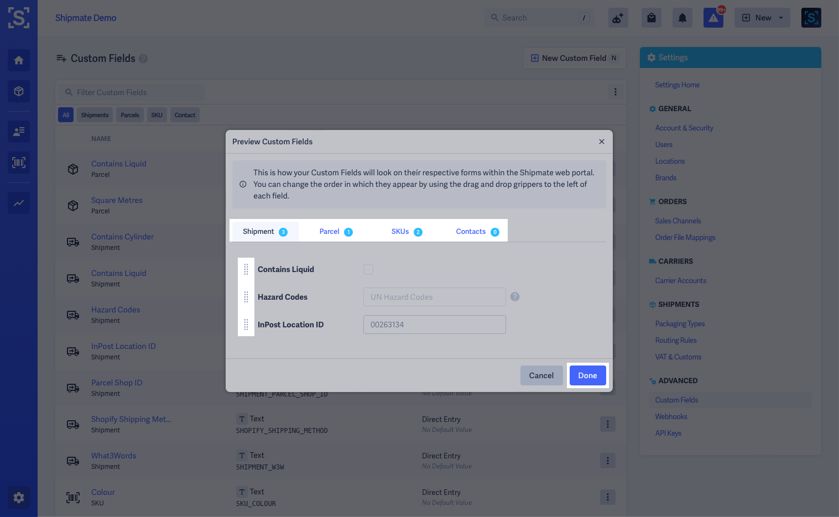The width and height of the screenshot is (839, 517).
Task: Open the Home icon in the sidebar
Action: [19, 60]
